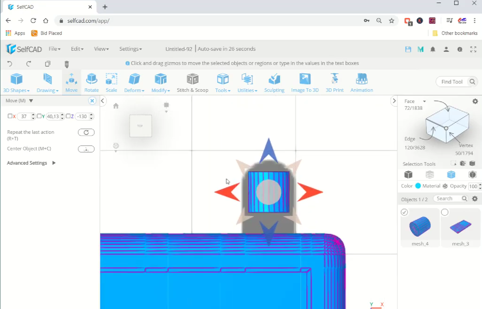Image resolution: width=482 pixels, height=309 pixels.
Task: Expand the Tools dropdown
Action: click(223, 82)
